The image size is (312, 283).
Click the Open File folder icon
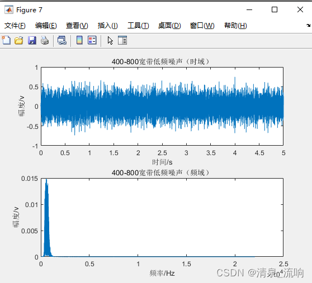coord(19,41)
